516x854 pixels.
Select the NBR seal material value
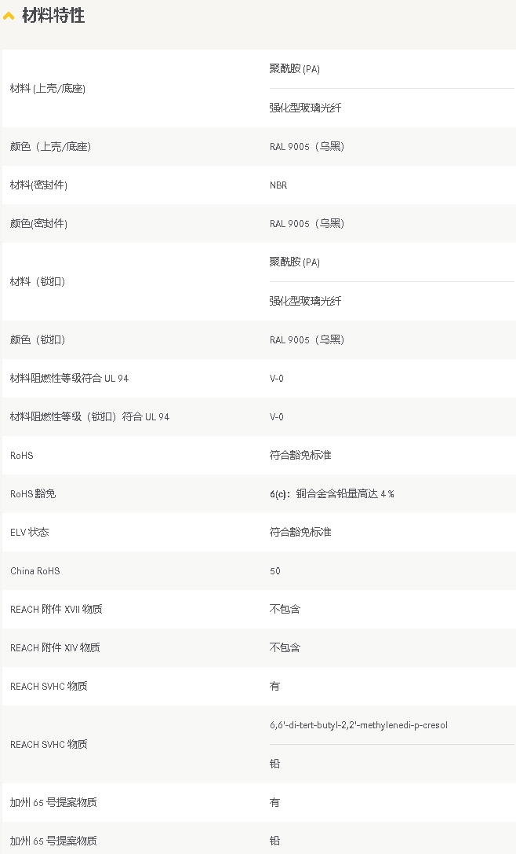(x=278, y=185)
